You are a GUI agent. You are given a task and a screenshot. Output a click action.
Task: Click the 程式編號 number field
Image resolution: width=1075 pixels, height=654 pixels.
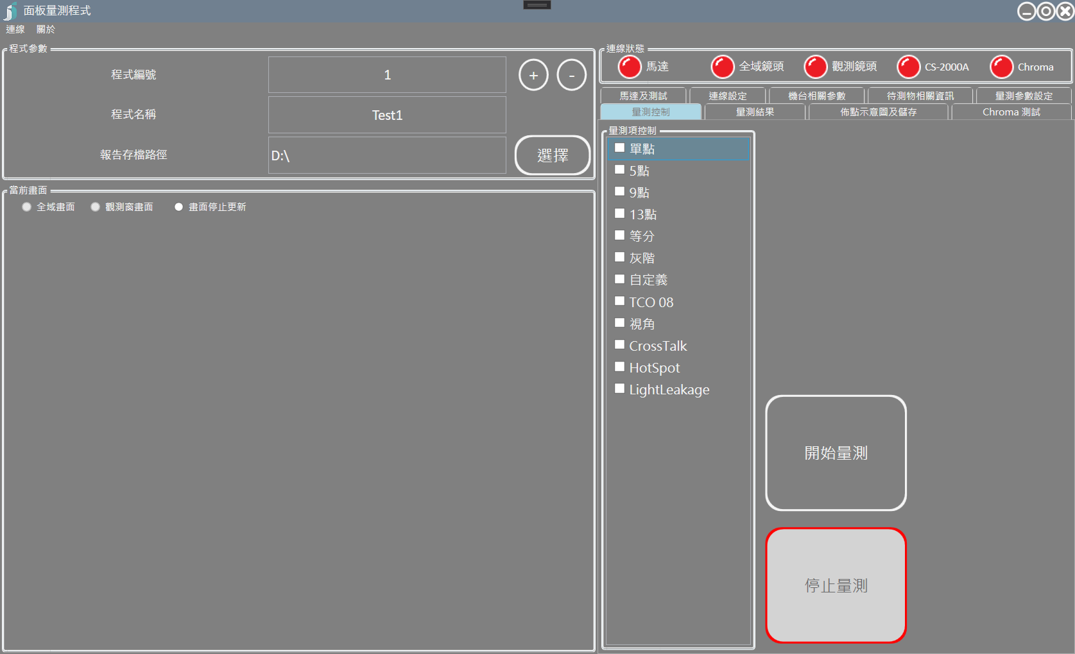coord(387,75)
